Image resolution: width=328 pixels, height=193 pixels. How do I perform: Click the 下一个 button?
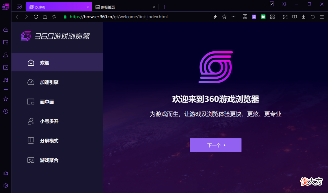point(216,145)
